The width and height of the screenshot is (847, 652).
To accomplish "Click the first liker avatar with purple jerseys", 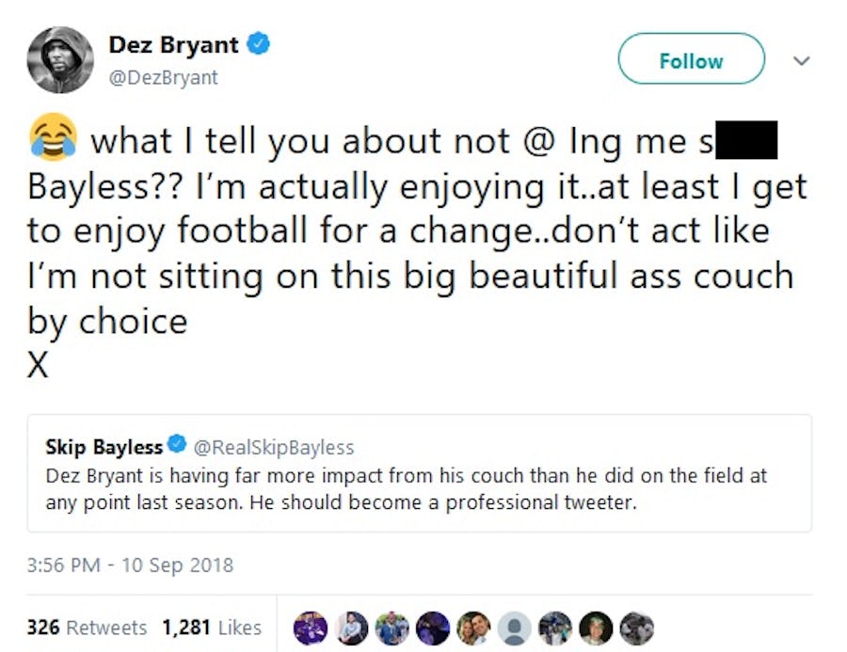I will [311, 628].
